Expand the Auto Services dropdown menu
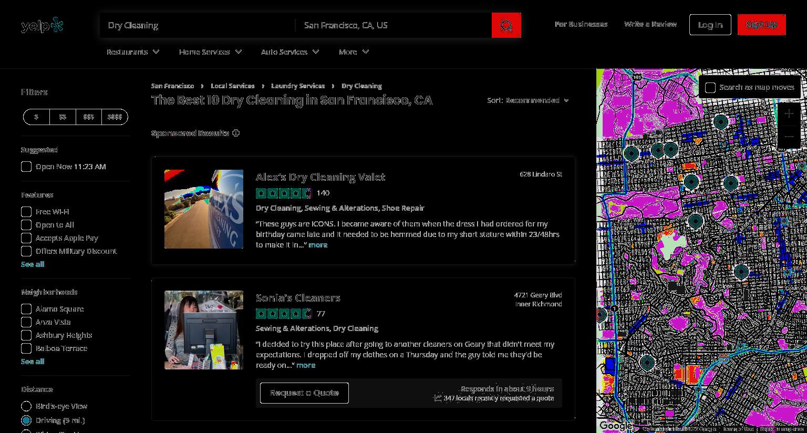 [x=290, y=51]
